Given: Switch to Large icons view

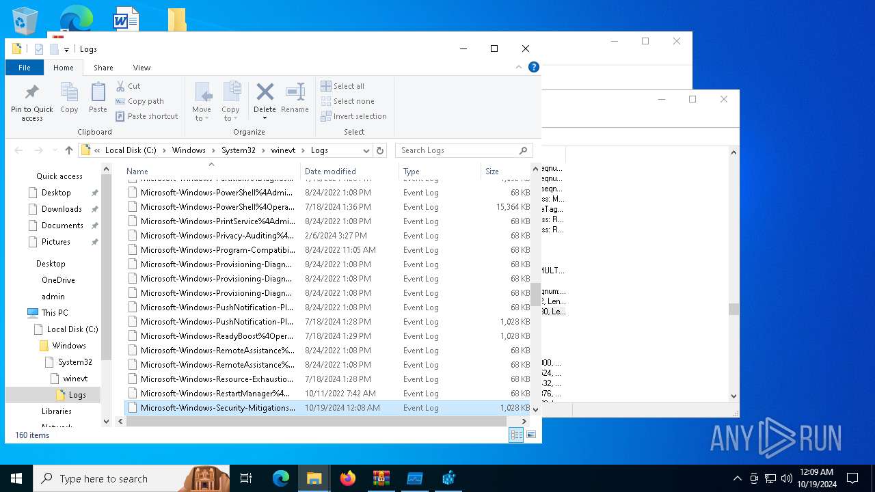Looking at the screenshot, I should tap(531, 435).
